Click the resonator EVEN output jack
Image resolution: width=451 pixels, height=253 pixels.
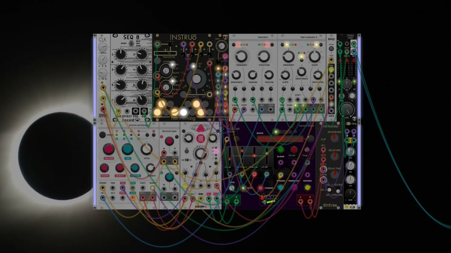pos(271,110)
